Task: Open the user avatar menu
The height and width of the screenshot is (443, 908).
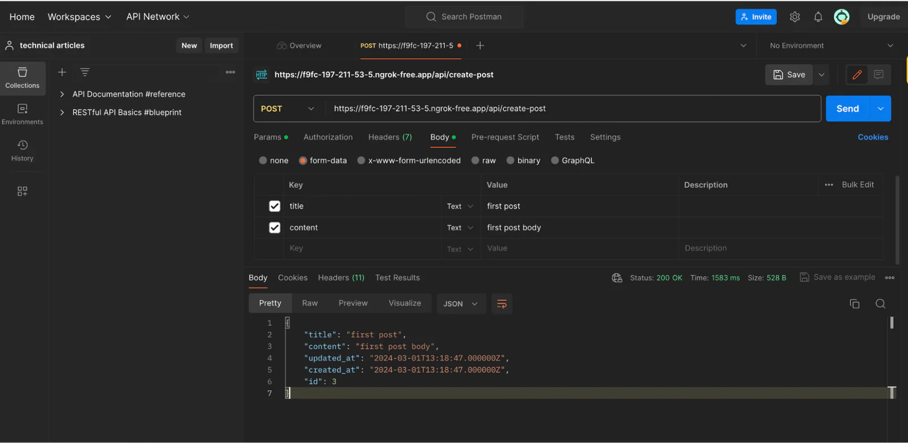Action: click(x=842, y=17)
